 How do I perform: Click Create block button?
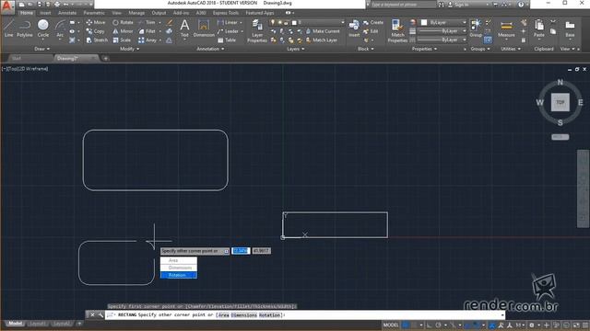coord(372,22)
